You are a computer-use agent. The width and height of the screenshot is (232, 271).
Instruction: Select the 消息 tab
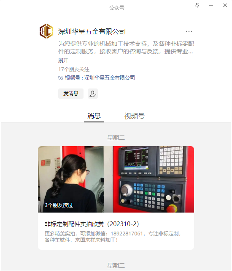pos(94,116)
